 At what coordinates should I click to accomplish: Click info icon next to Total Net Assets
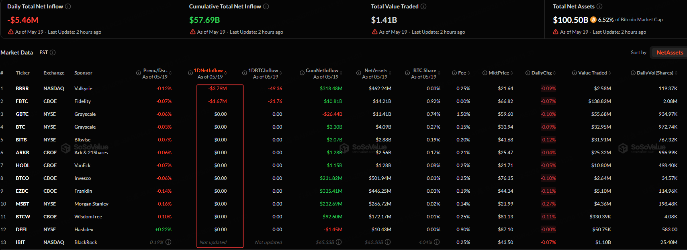[x=599, y=6]
